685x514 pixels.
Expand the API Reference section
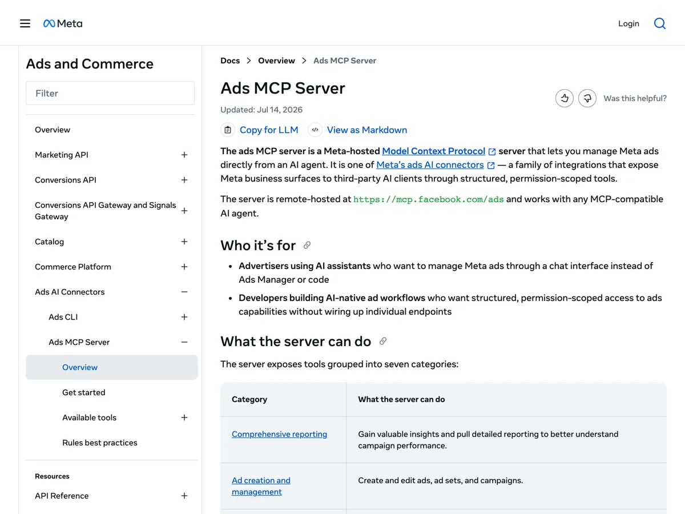tap(184, 496)
